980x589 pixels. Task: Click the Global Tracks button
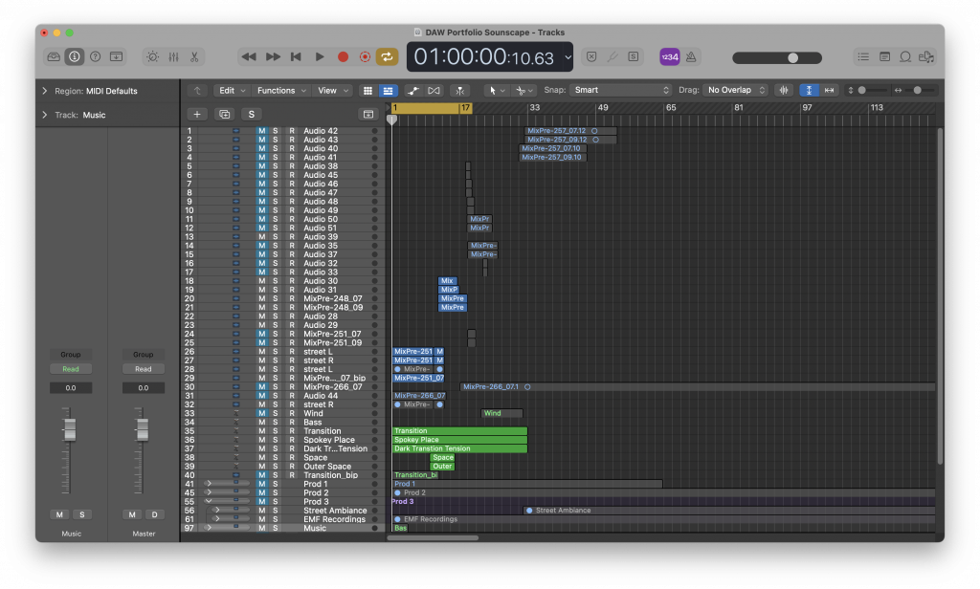pyautogui.click(x=368, y=115)
